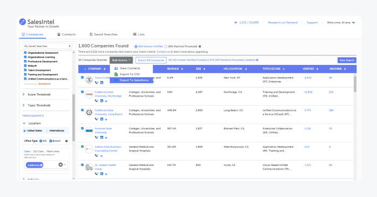Remove the California state chip
Viewport: 377px width, 197px height.
[x=41, y=165]
